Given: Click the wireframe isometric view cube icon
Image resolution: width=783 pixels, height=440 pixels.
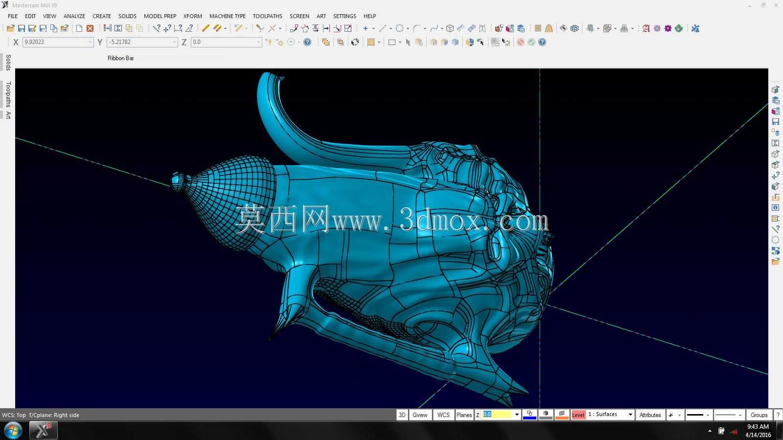Looking at the screenshot, I should click(x=575, y=28).
